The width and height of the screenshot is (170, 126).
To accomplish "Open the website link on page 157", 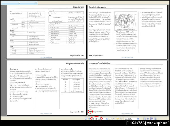I will [46, 57].
